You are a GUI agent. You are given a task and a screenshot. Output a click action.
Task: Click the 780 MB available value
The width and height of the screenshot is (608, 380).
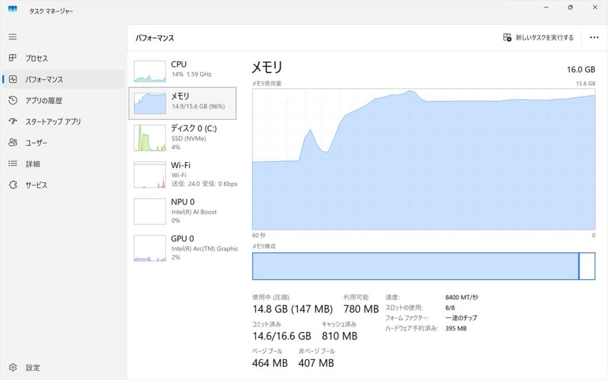coord(361,309)
